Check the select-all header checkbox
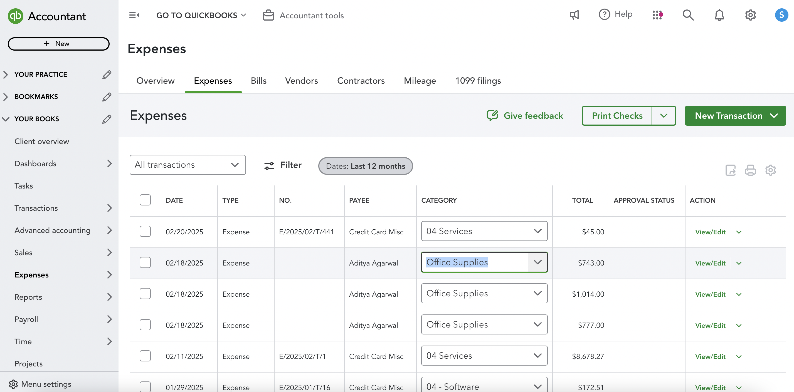 coord(145,200)
